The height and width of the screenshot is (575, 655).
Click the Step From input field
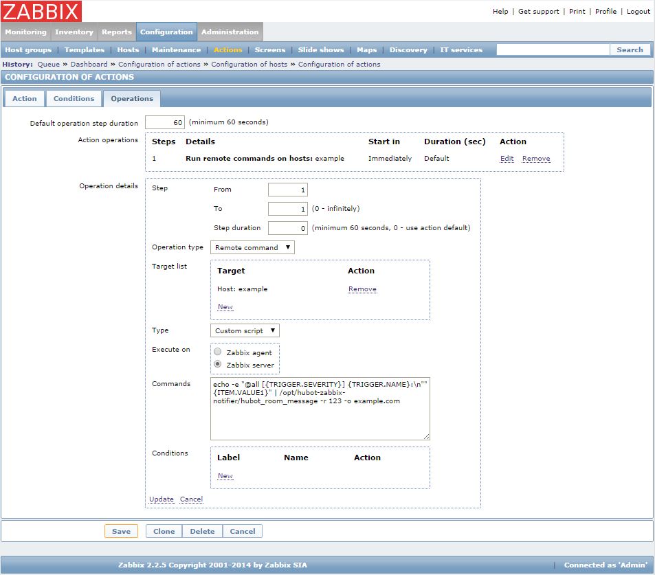tap(288, 190)
